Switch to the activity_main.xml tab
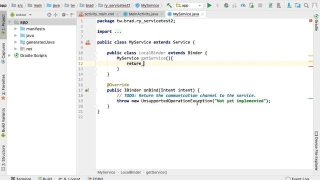The image size is (320, 180). (x=99, y=14)
